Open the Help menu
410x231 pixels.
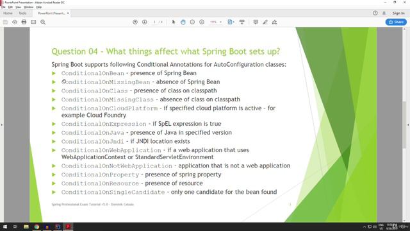pos(39,7)
